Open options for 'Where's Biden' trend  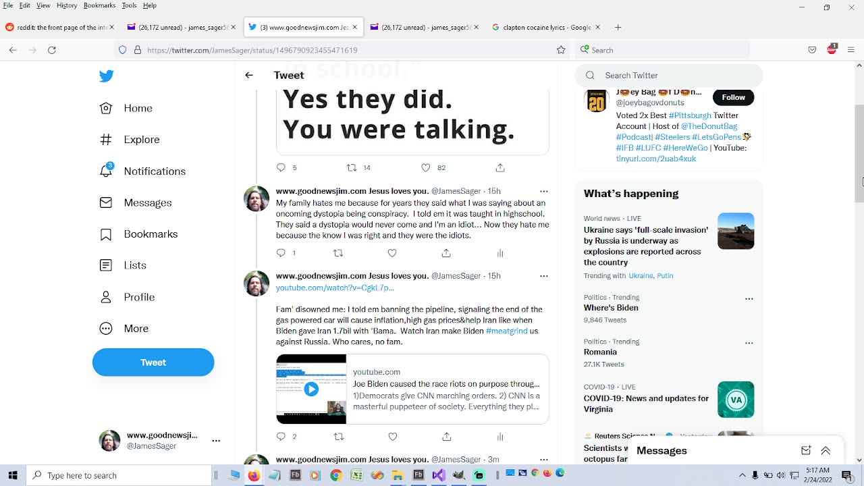(749, 298)
